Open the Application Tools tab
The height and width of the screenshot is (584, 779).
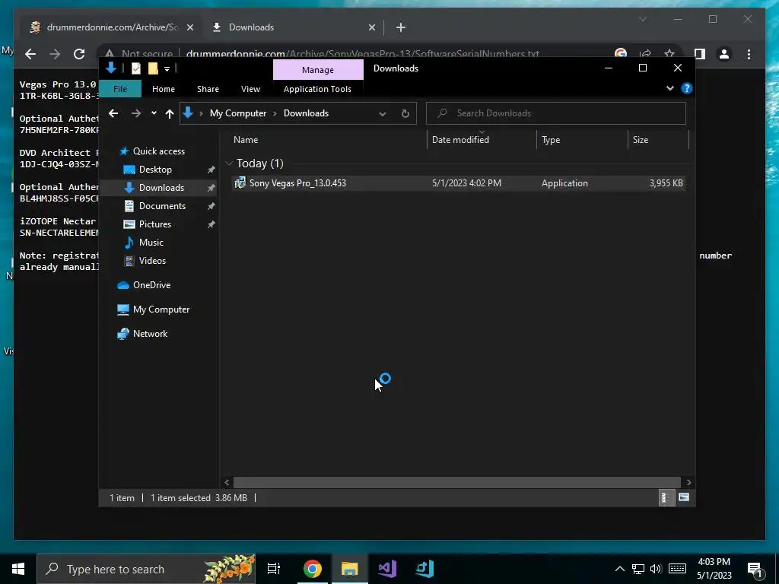[x=317, y=89]
